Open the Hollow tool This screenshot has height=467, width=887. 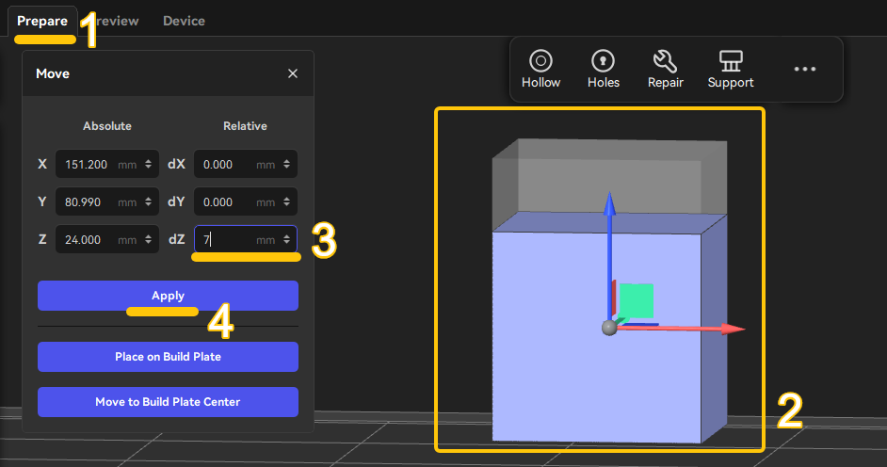540,69
